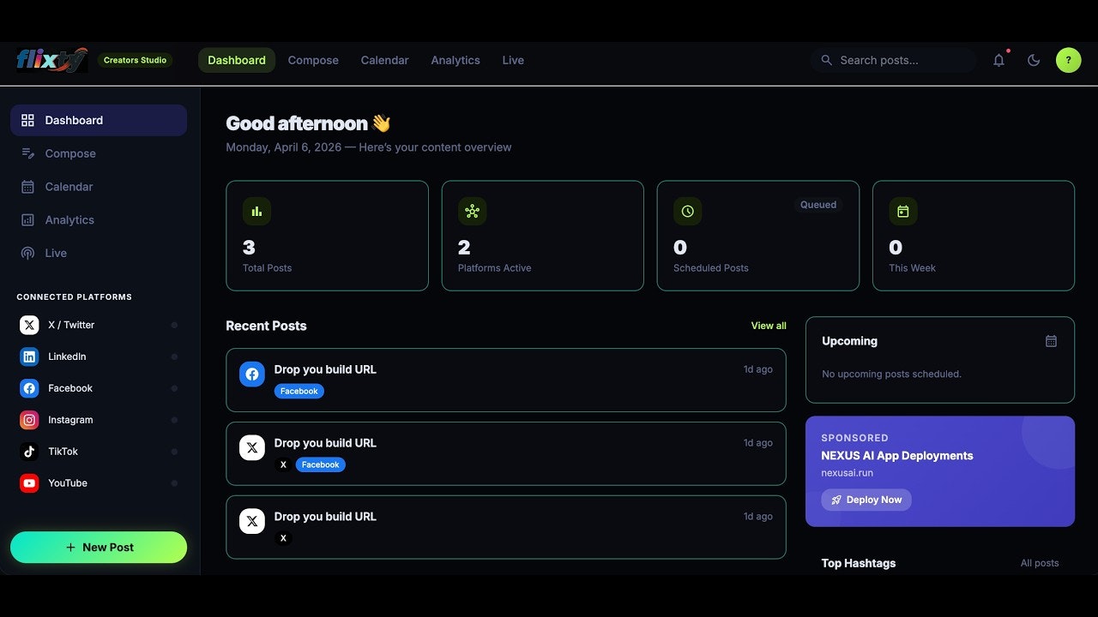Viewport: 1098px width, 617px height.
Task: Click the rocket icon in Deploy Now
Action: (836, 500)
